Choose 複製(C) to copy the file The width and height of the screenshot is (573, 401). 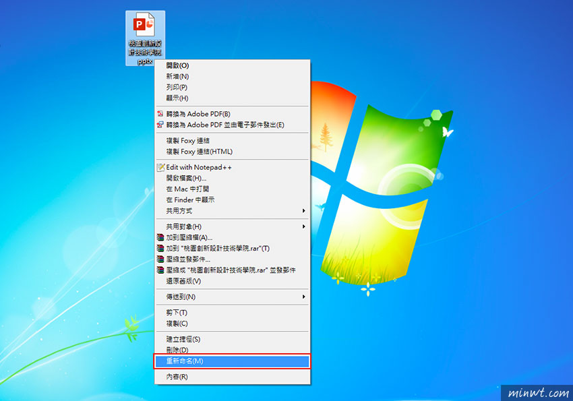tap(233, 323)
